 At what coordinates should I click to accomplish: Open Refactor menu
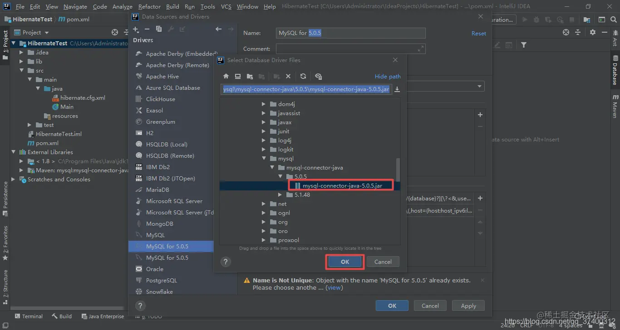pos(149,6)
